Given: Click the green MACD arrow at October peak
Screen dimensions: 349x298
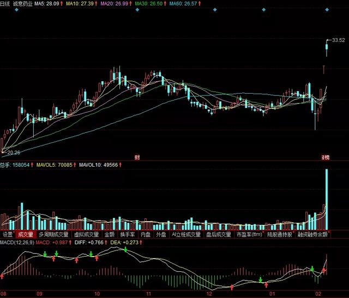Looking at the screenshot, I should coord(125,250).
